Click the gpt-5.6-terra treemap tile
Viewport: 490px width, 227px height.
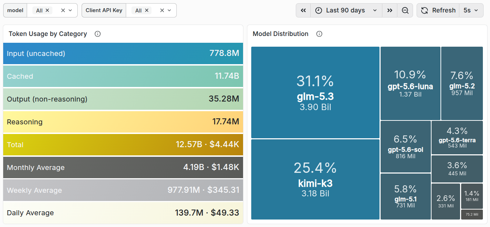[x=457, y=138]
